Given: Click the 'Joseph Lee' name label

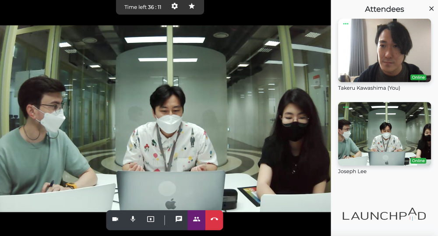Looking at the screenshot, I should (x=352, y=171).
